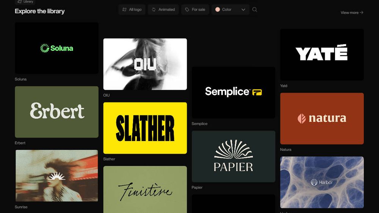Open the OIU logo card

pos(145,64)
